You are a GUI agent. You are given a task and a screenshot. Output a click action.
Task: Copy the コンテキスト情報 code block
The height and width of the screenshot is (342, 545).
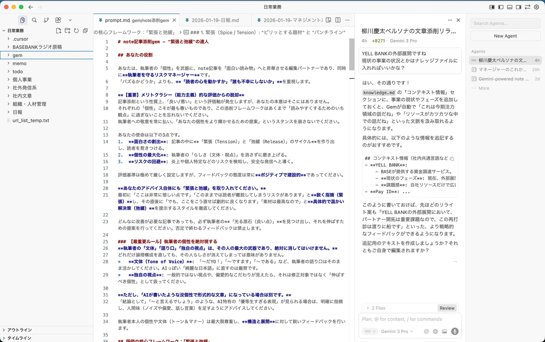[452, 159]
